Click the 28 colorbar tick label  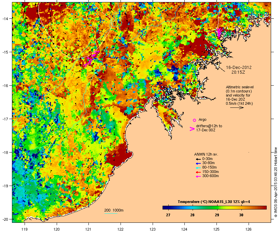point(192,215)
